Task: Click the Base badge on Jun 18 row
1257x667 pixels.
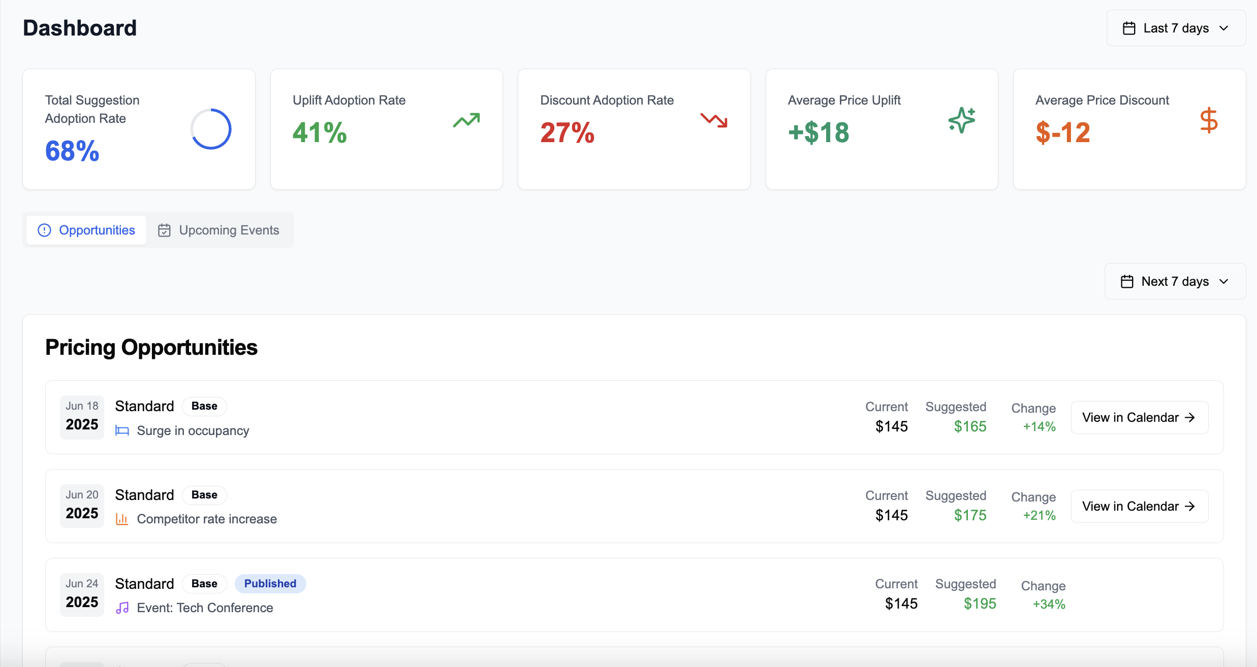Action: [x=204, y=406]
